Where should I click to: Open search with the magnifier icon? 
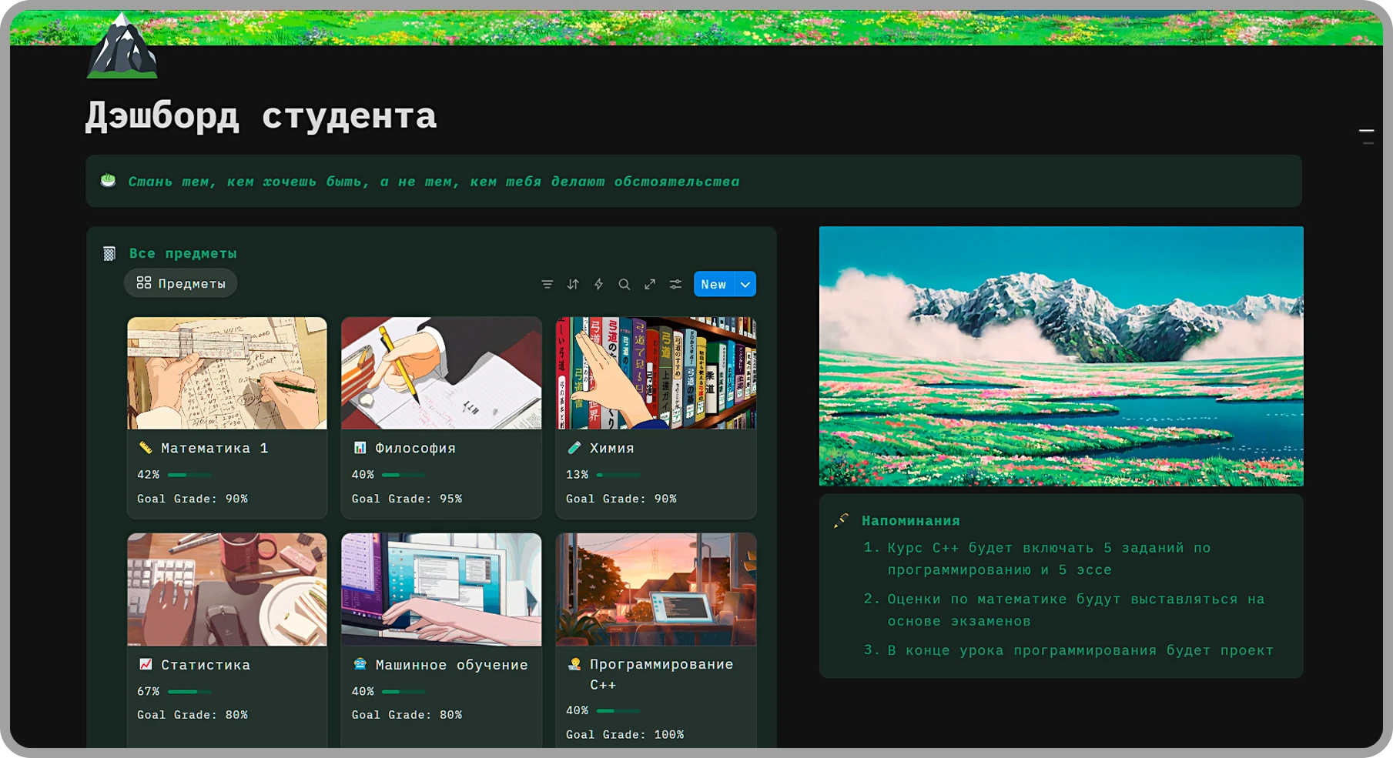[625, 284]
